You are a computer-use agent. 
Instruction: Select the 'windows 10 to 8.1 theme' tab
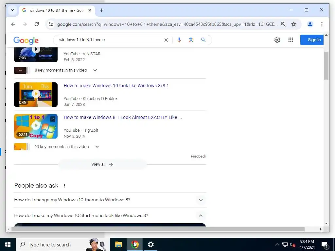[x=57, y=10]
